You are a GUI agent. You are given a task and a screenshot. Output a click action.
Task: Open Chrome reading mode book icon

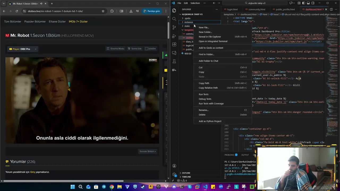[121, 11]
